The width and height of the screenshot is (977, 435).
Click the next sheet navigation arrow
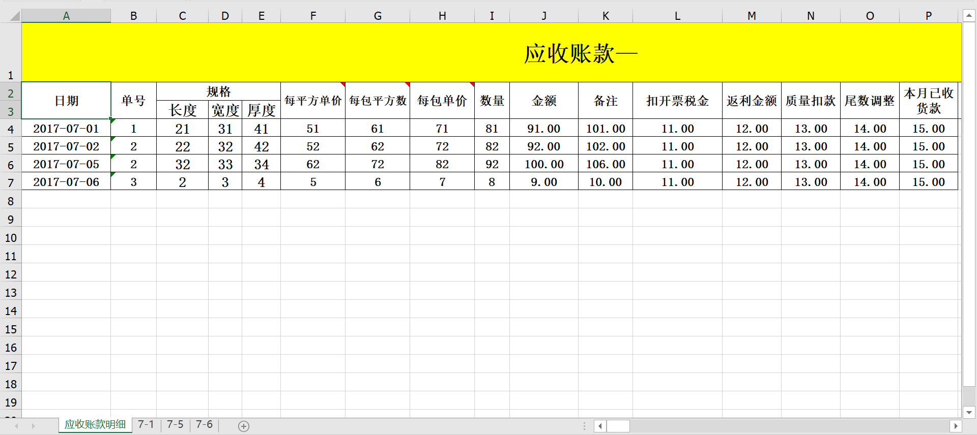click(34, 426)
